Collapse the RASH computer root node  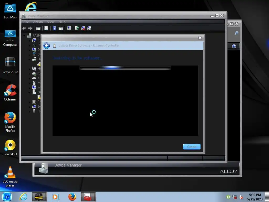point(24,36)
